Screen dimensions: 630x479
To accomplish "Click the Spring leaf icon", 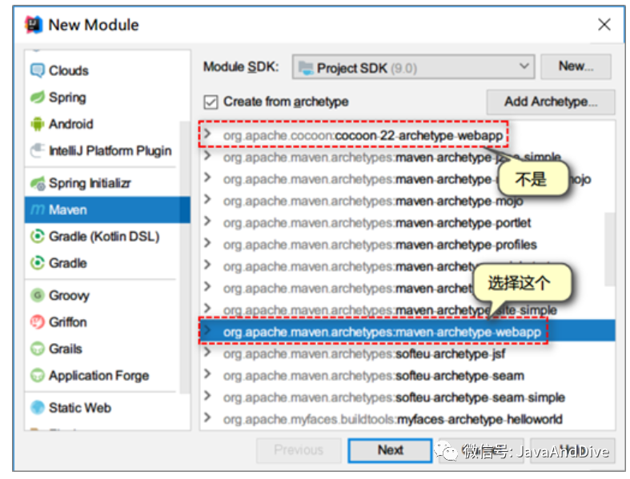I will point(38,98).
